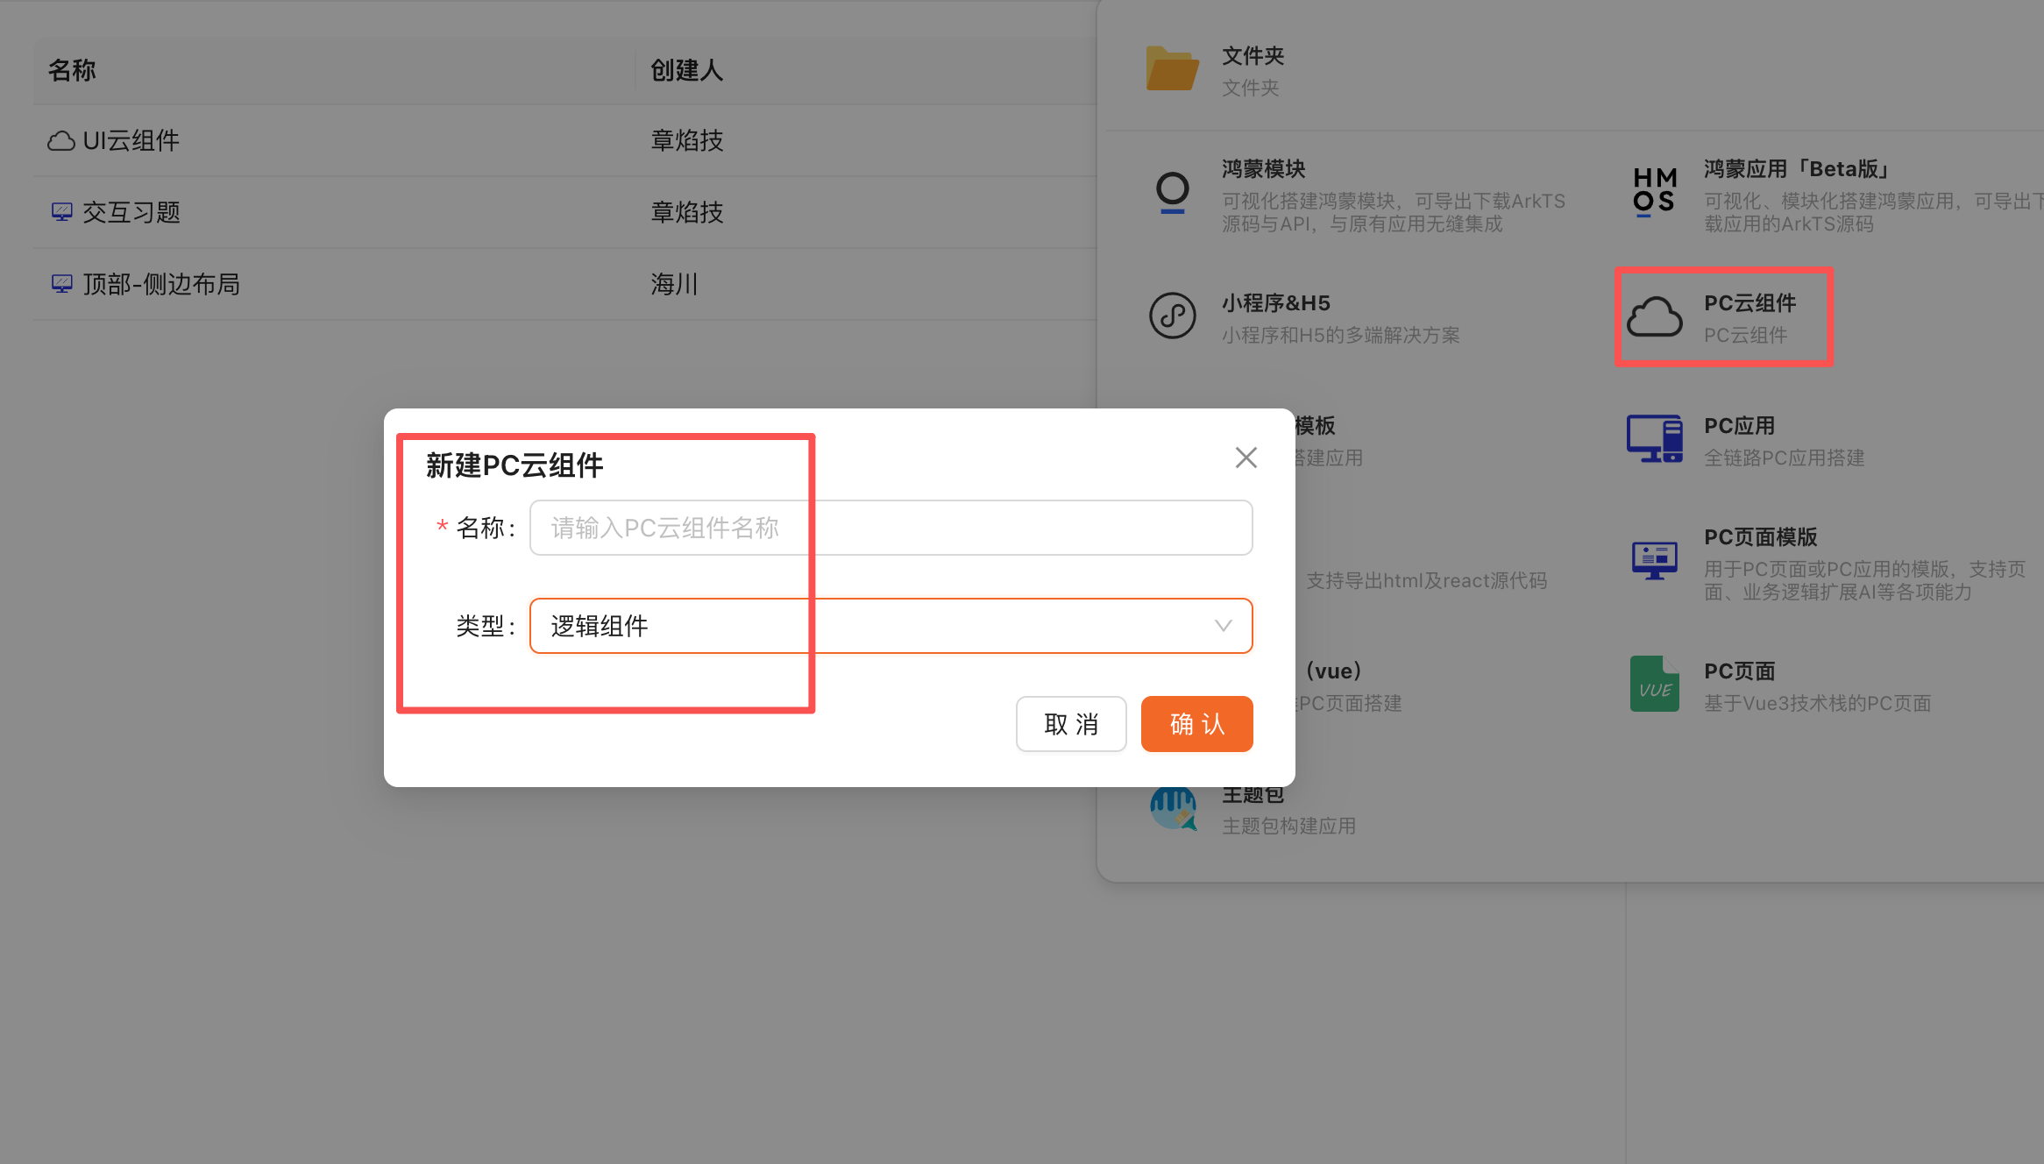This screenshot has width=2044, height=1164.
Task: Click the monitor icon beside 顶部-侧边布局
Action: pyautogui.click(x=60, y=282)
